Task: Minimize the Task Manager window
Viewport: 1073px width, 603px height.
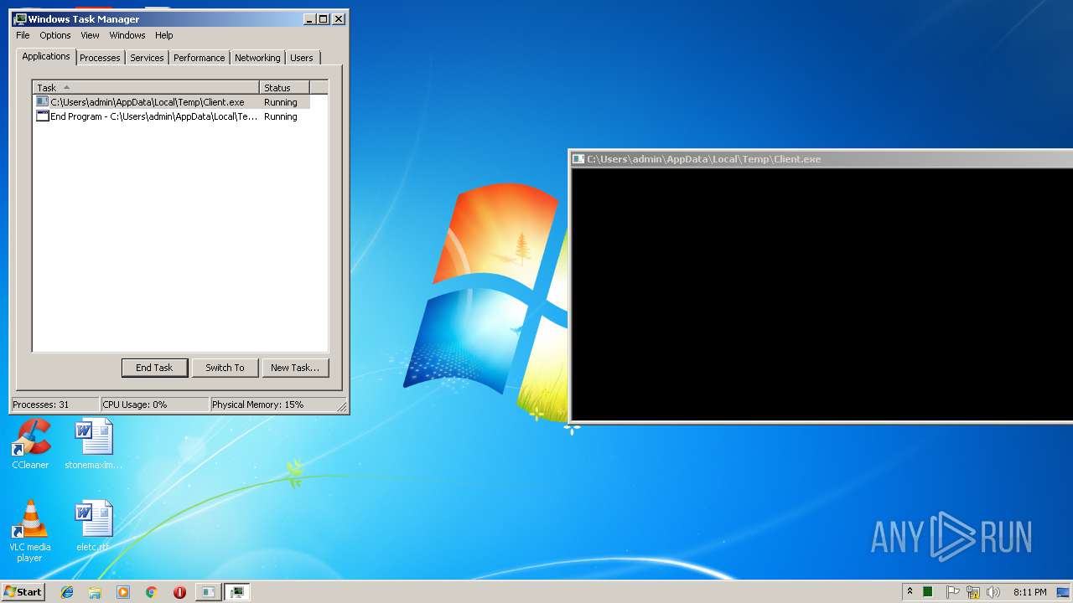Action: click(308, 18)
